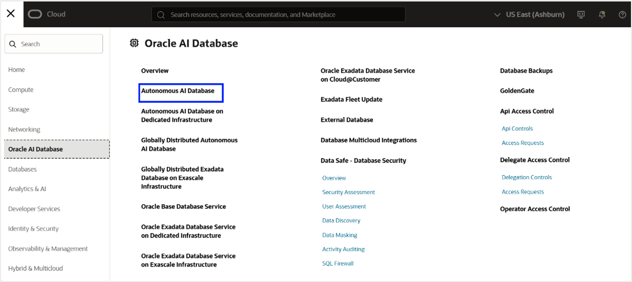
Task: Open External Database
Action: (347, 120)
